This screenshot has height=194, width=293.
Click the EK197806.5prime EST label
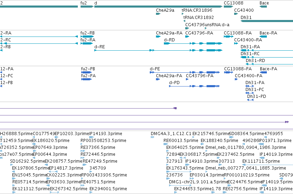(x=30, y=168)
